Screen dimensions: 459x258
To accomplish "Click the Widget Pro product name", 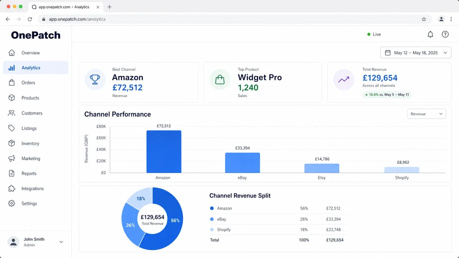I will click(260, 77).
